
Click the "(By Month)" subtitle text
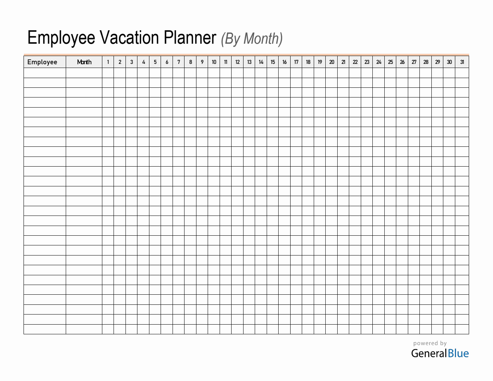pos(252,39)
